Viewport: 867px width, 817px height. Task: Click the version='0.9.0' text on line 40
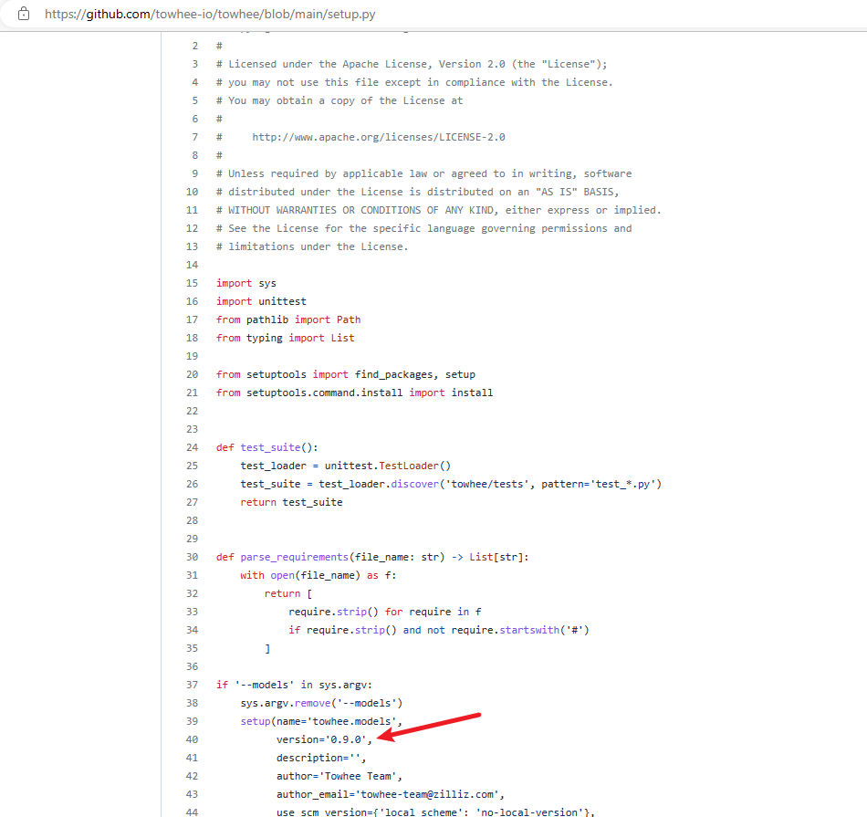[x=321, y=739]
